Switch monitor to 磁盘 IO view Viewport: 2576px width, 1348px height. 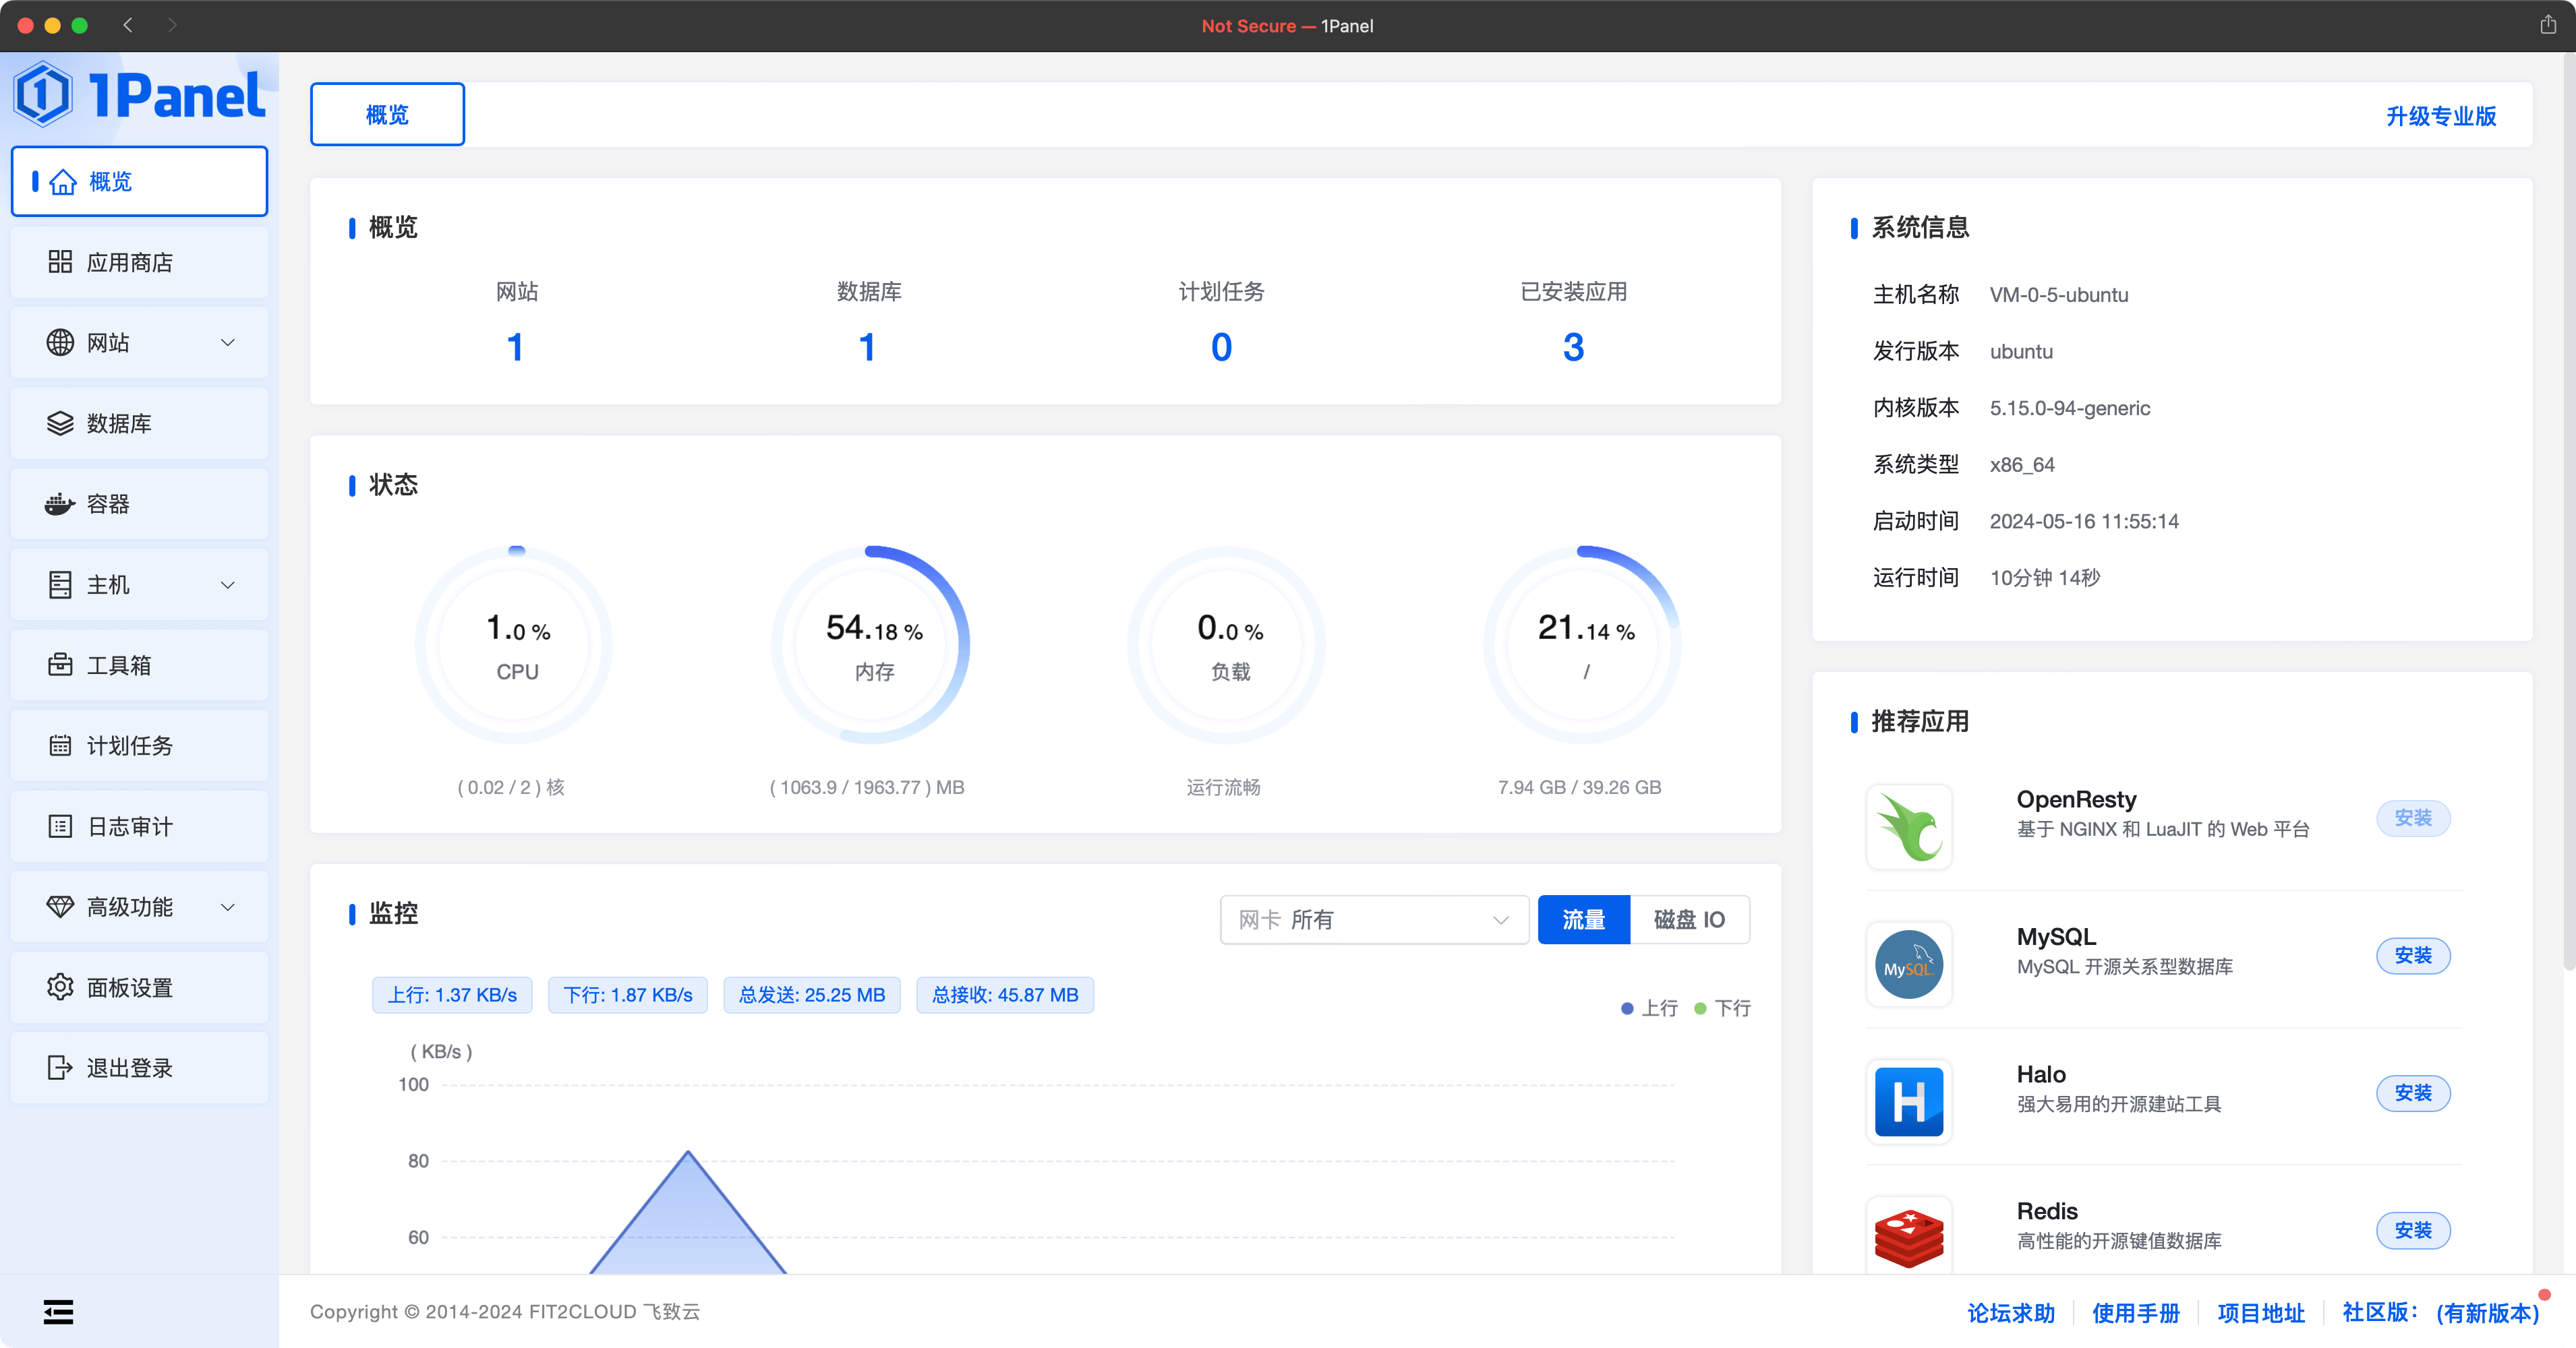tap(1689, 919)
